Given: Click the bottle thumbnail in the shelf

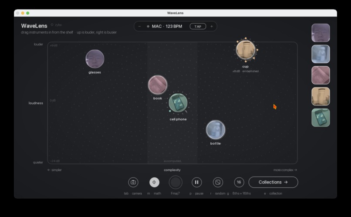Looking at the screenshot, I should pyautogui.click(x=321, y=54).
